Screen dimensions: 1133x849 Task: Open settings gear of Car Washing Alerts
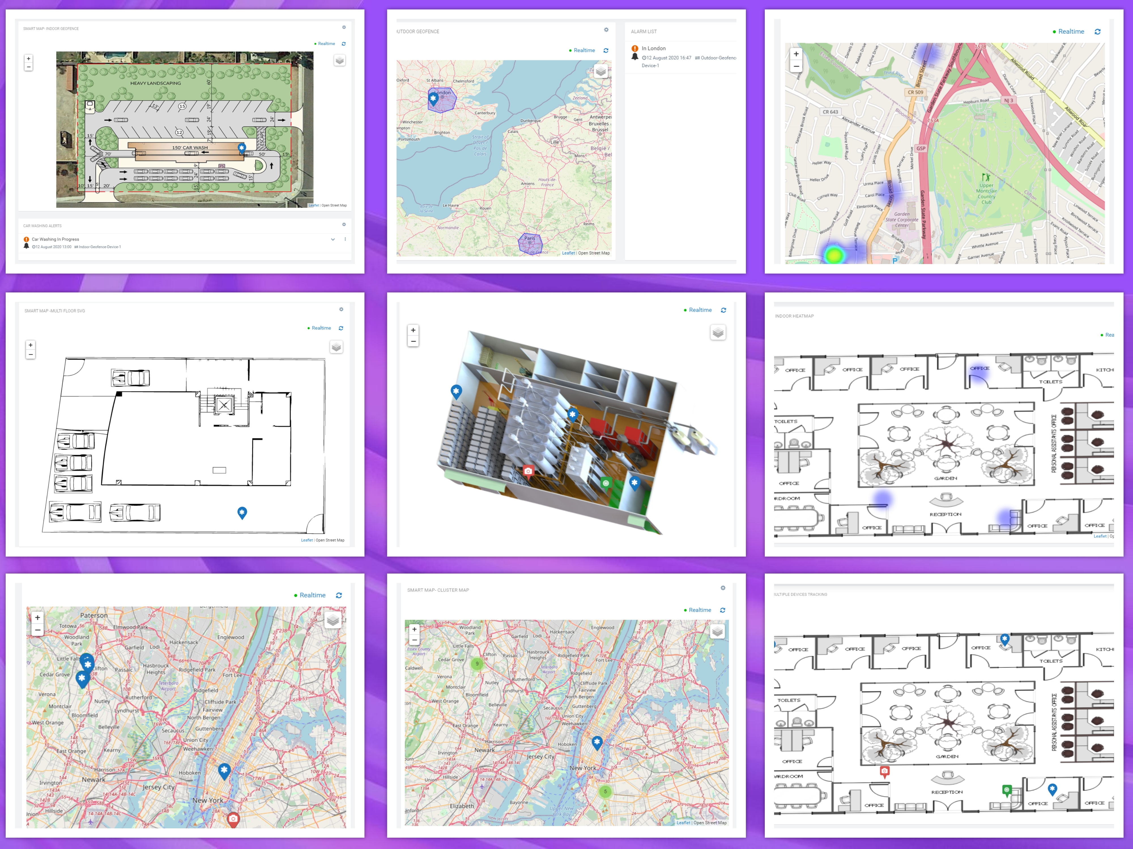coord(344,225)
